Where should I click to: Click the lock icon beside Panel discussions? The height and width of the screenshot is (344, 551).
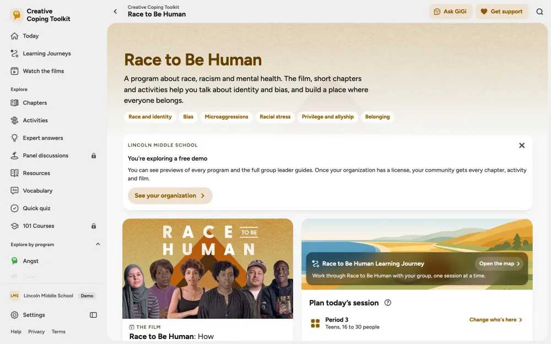point(94,156)
